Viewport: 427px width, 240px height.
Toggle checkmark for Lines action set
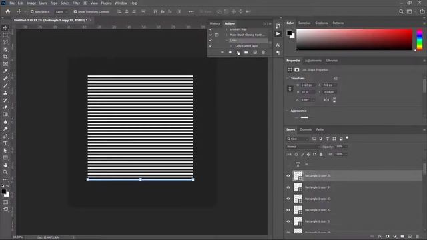coord(211,40)
